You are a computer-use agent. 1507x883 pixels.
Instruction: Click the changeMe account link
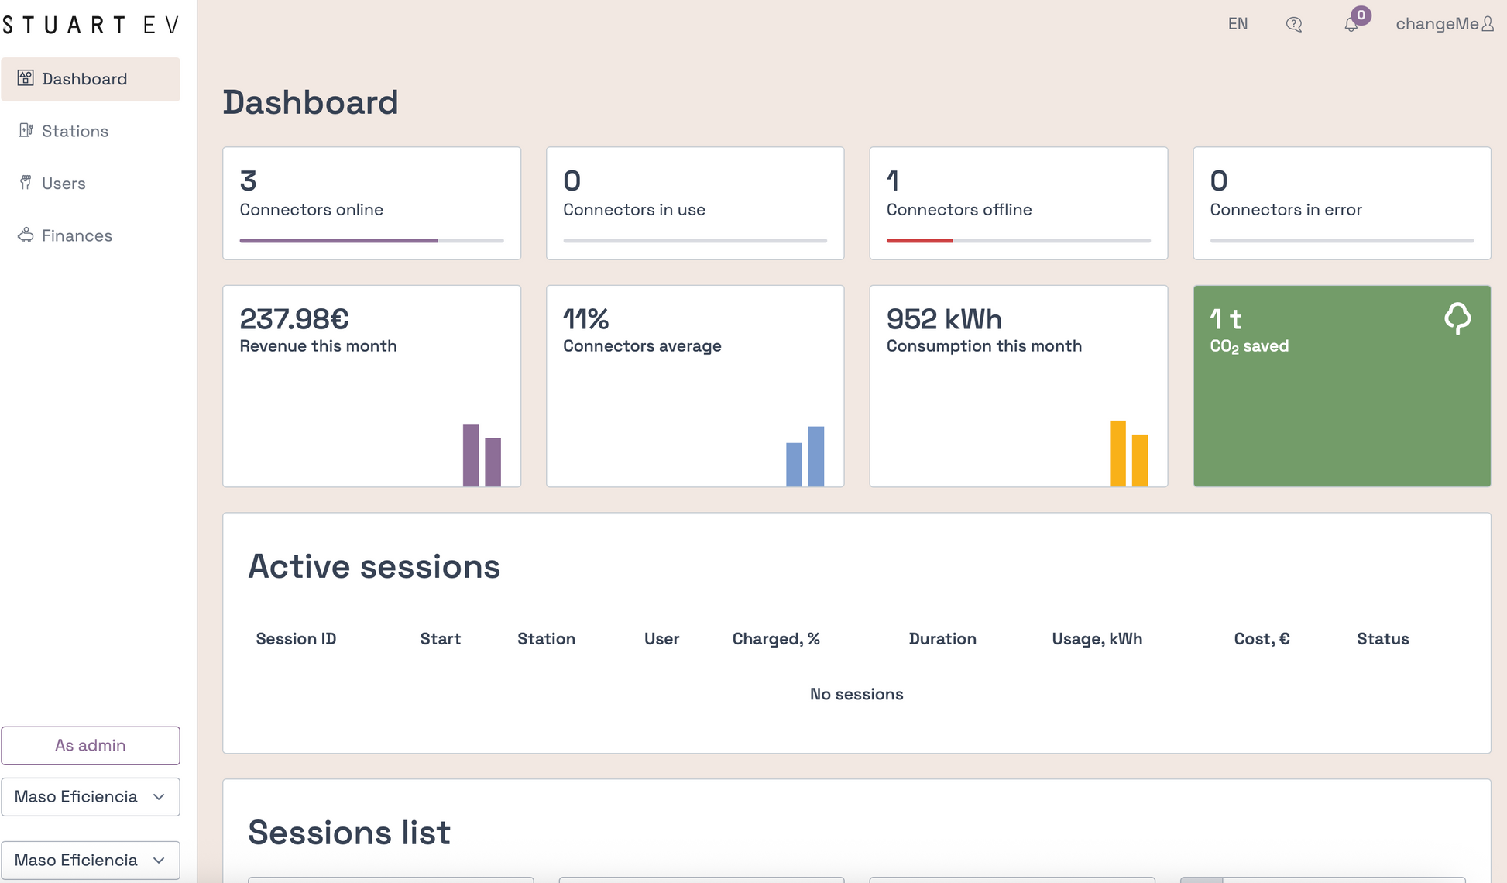point(1437,24)
